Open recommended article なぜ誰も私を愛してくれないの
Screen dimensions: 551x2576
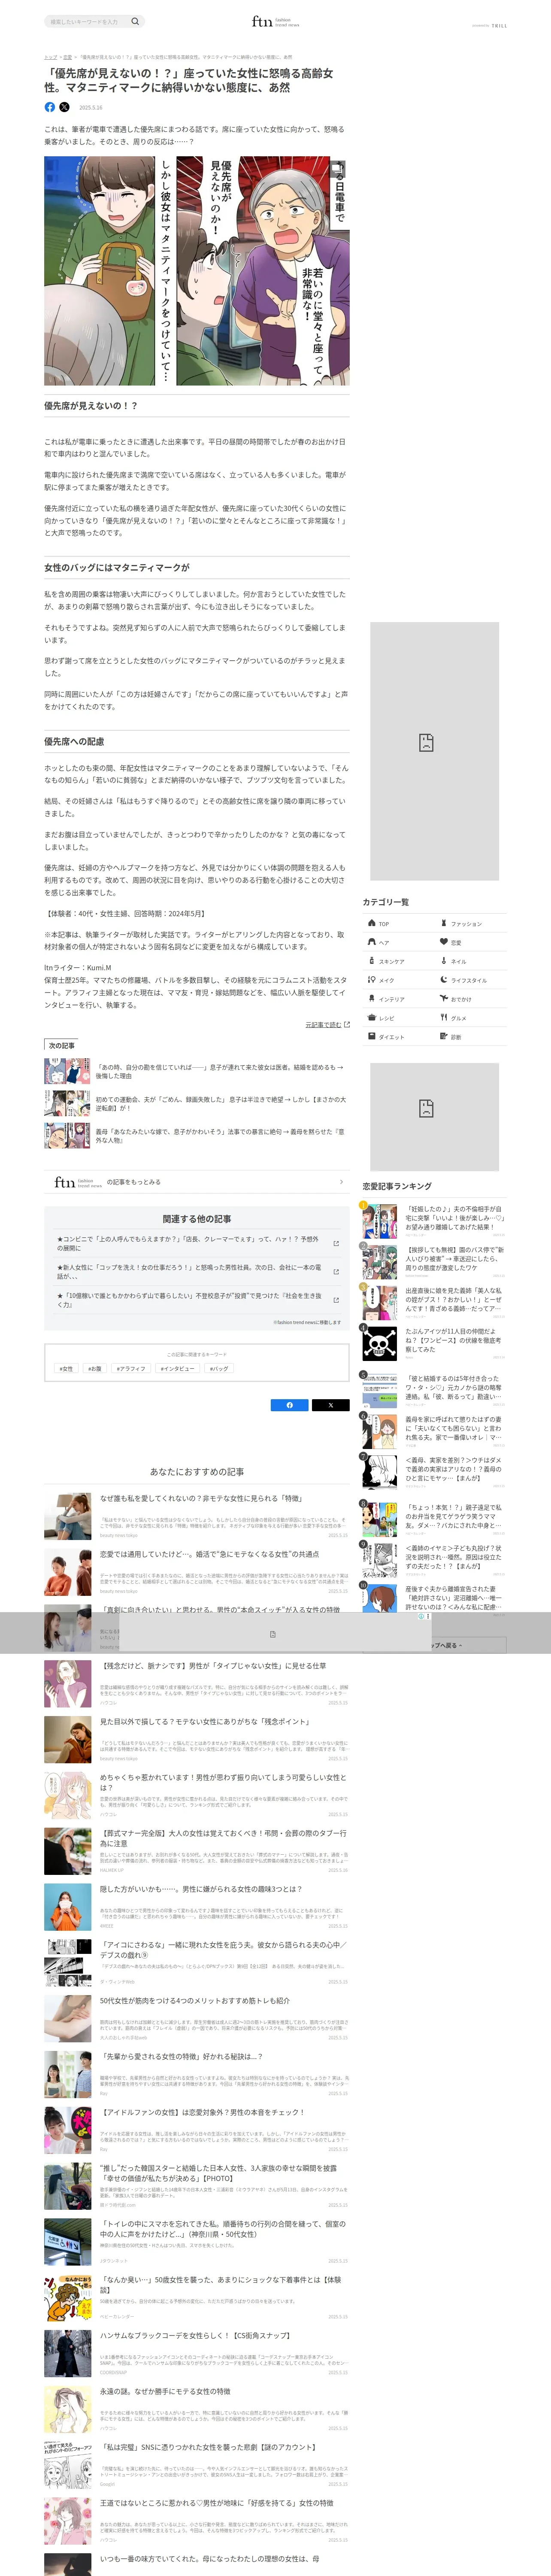coord(197,1516)
